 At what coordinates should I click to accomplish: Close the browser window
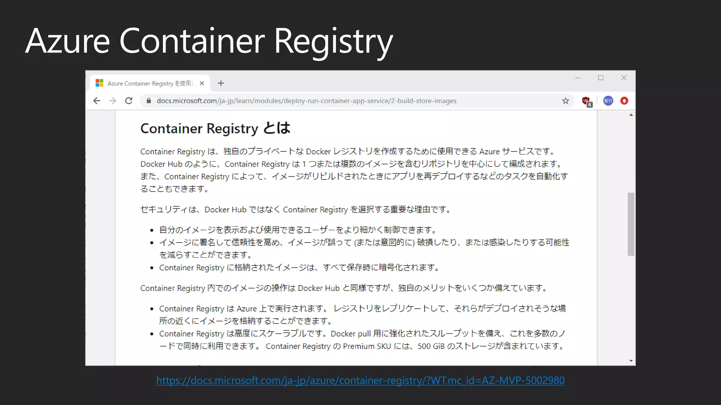(x=623, y=78)
